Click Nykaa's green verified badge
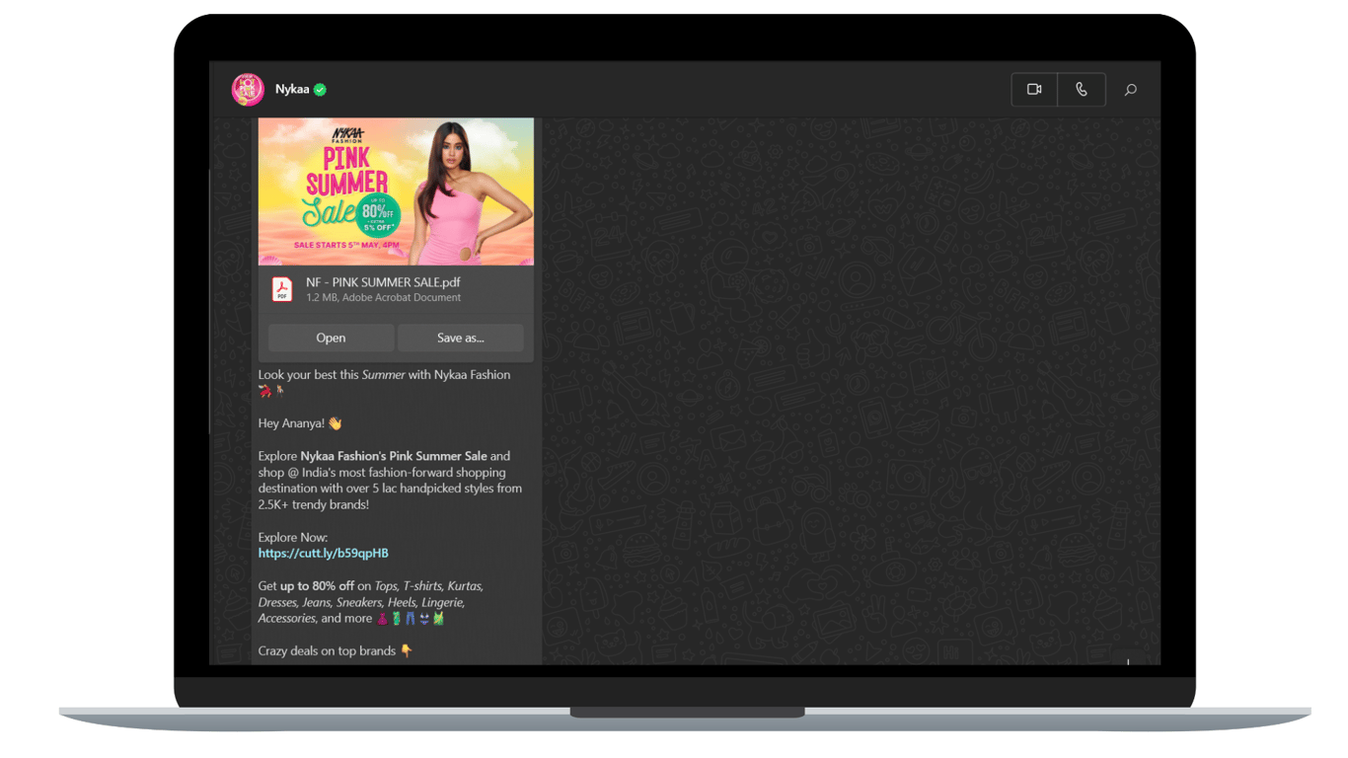The image size is (1348, 758). [318, 88]
